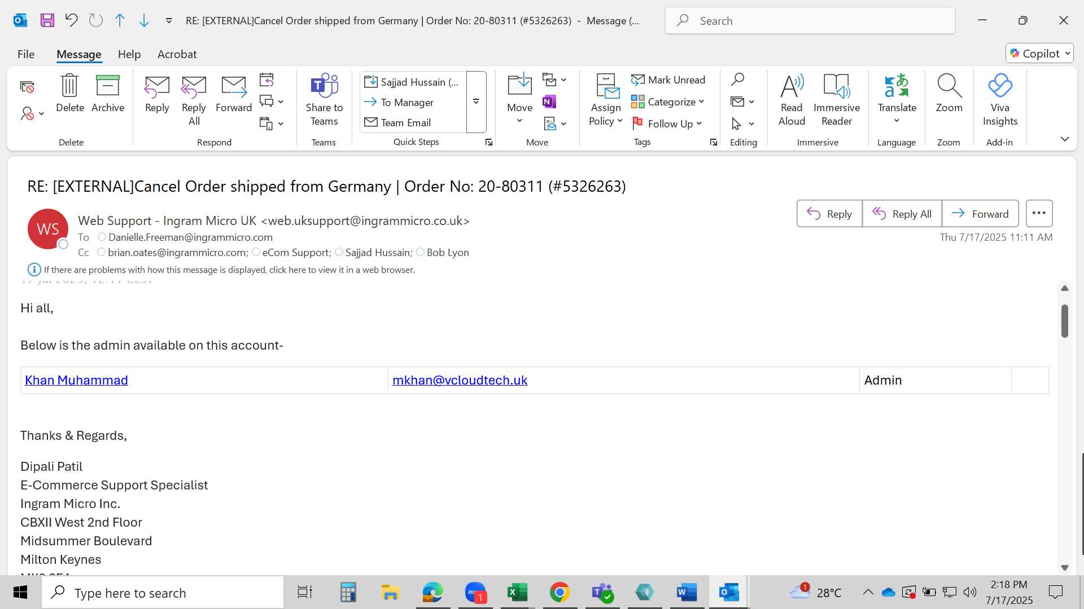Share this email to Teams
The width and height of the screenshot is (1084, 609).
[324, 100]
